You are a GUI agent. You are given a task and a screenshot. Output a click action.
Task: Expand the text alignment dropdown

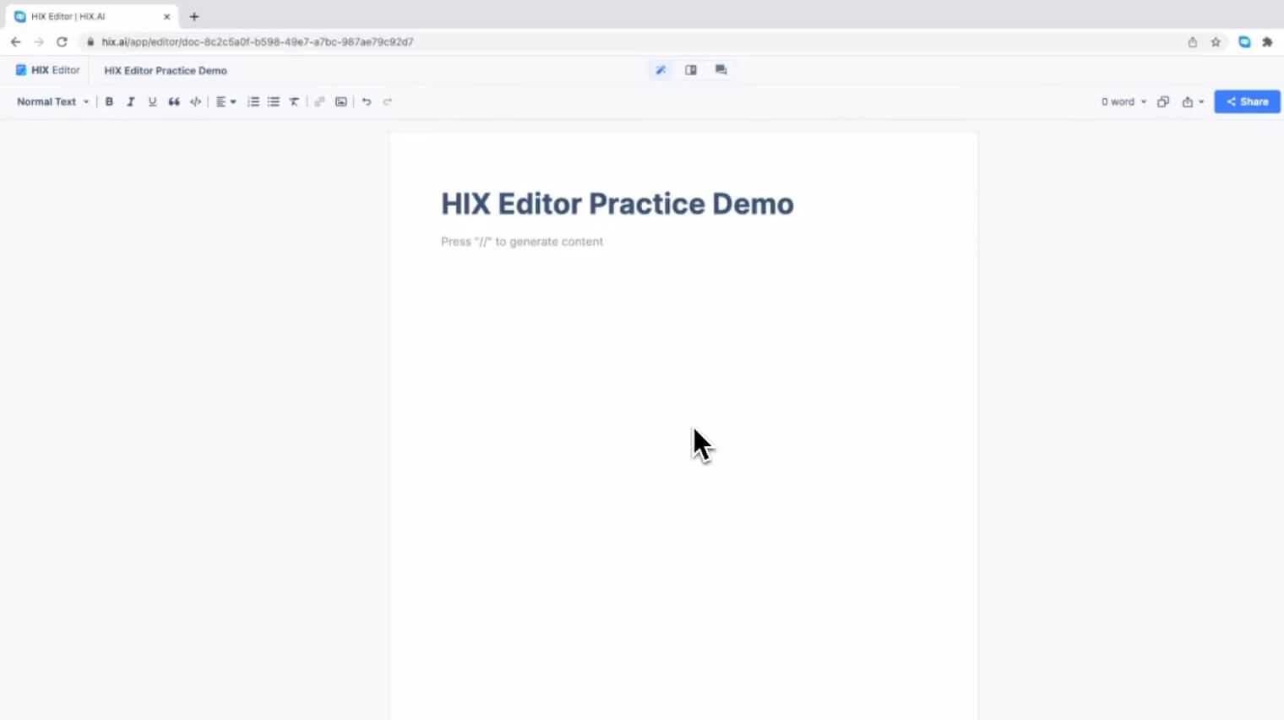click(226, 101)
